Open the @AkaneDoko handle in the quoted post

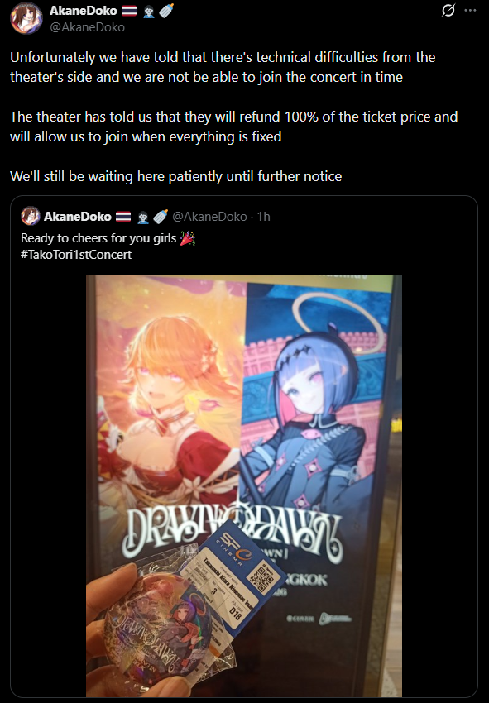click(x=209, y=217)
